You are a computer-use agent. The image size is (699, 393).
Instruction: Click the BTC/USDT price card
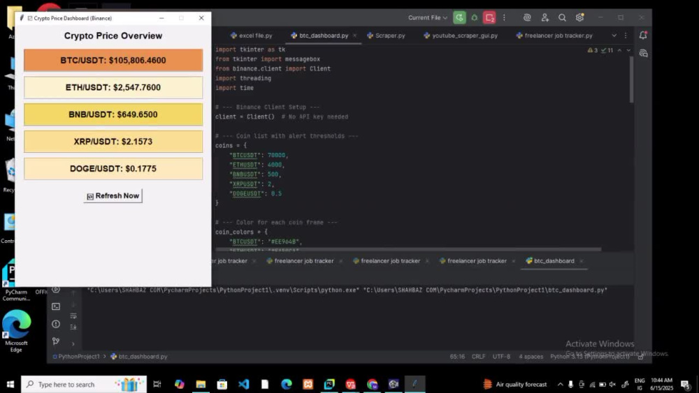pos(113,60)
